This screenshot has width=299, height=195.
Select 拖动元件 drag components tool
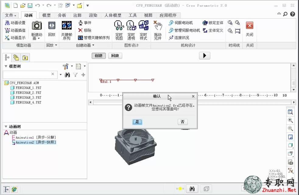pyautogui.click(x=158, y=30)
